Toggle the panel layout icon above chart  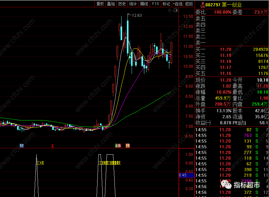pos(176,10)
